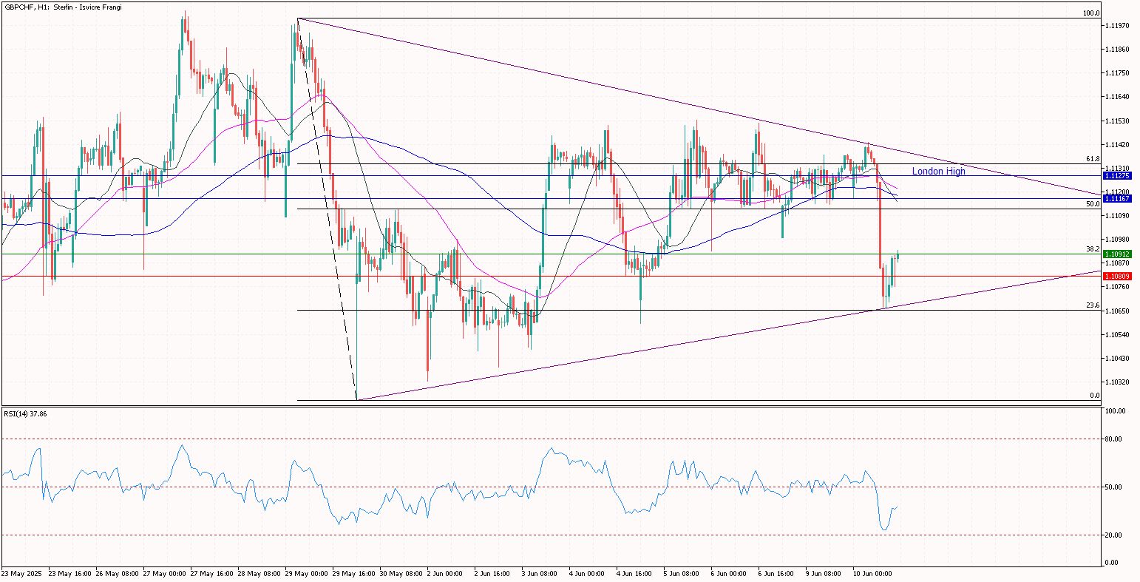Click 1.10980 on the price axis
The width and height of the screenshot is (1140, 582).
(1119, 240)
